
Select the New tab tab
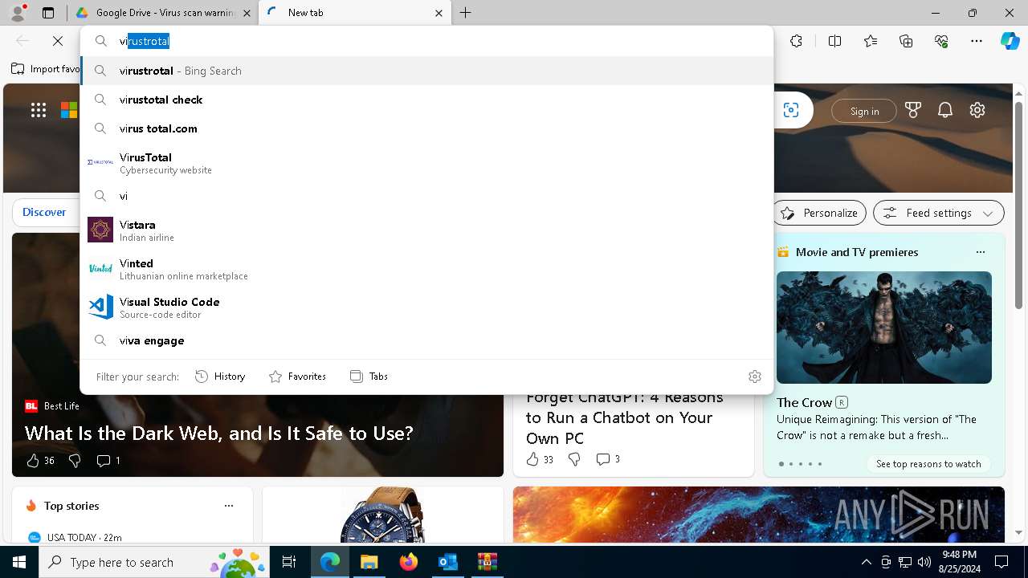(353, 13)
